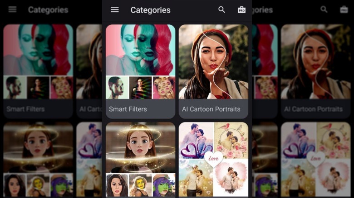
Task: Tap PRO bag icon in the blurred right screen
Action: point(344,9)
